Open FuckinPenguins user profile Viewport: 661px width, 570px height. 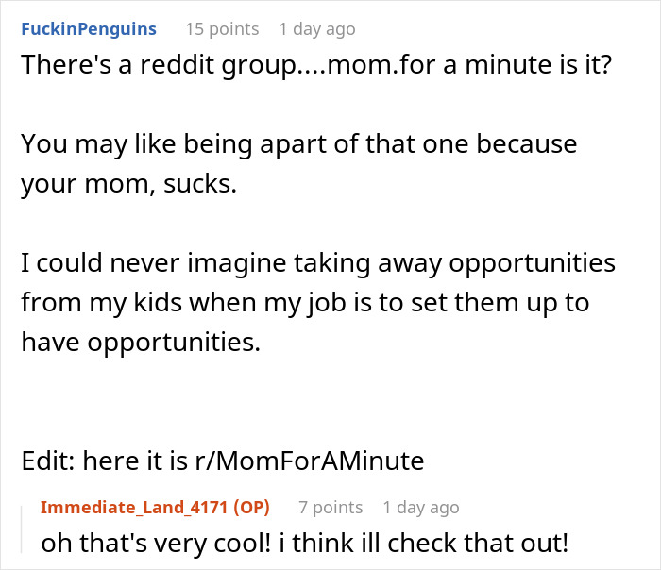(88, 29)
